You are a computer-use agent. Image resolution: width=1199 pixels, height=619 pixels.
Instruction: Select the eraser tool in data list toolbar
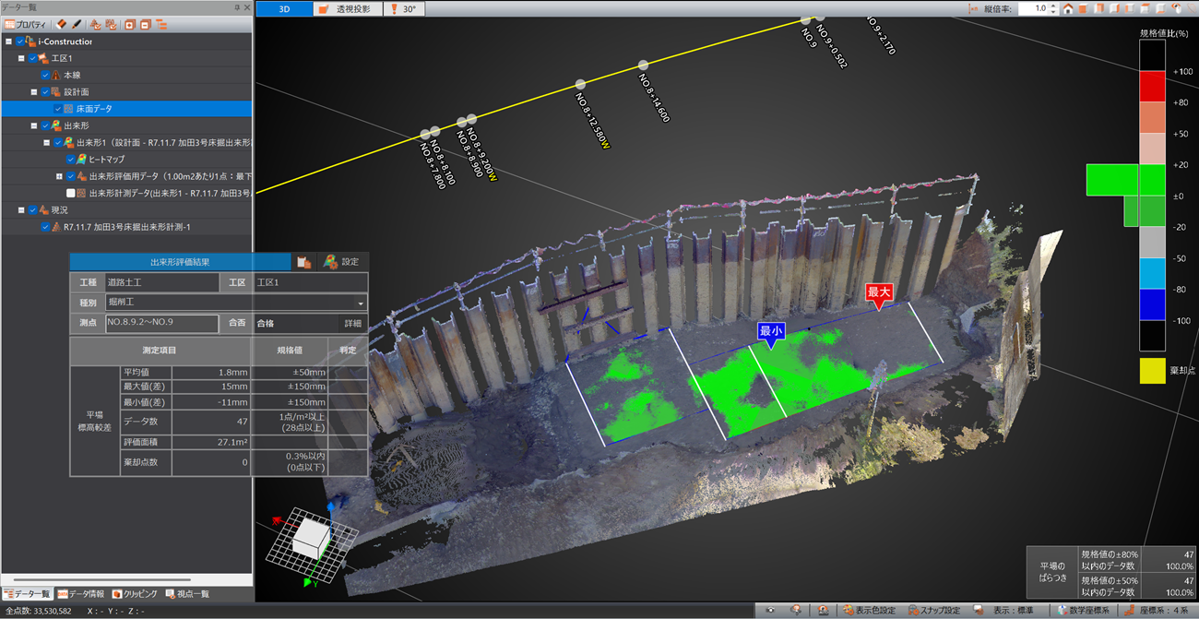click(x=61, y=24)
